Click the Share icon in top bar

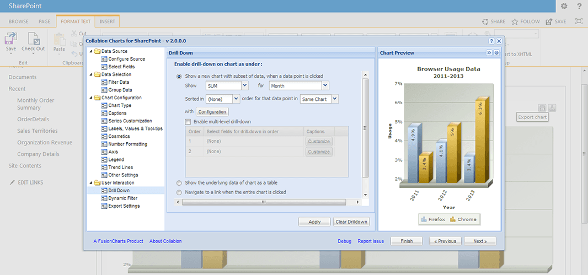[485, 21]
